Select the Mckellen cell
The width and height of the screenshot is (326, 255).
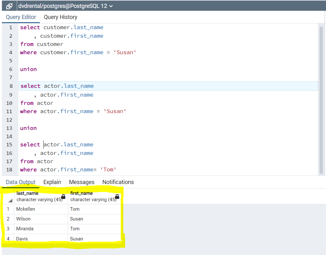point(41,209)
